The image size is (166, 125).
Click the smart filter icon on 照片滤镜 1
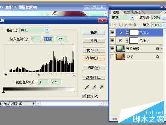[x=158, y=49]
